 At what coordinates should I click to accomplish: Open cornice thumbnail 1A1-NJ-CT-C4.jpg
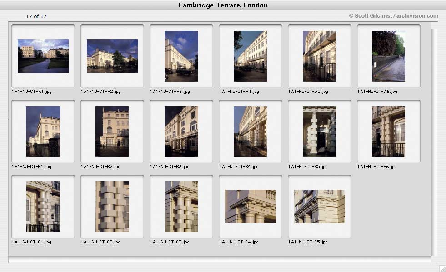(x=251, y=206)
